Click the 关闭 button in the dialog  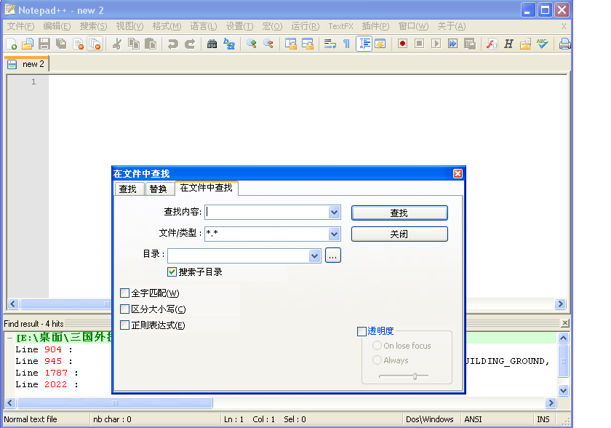(x=399, y=234)
